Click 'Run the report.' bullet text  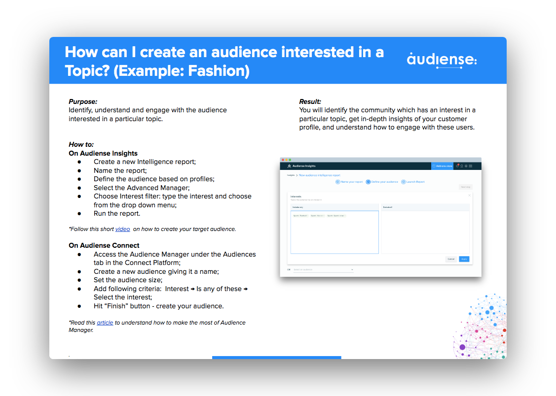coord(117,213)
